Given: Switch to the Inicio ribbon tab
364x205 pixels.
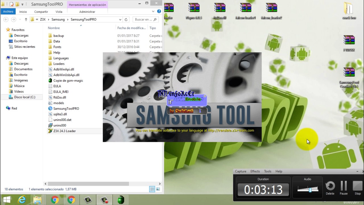Looking at the screenshot, I should click(23, 12).
